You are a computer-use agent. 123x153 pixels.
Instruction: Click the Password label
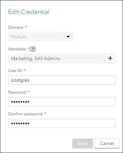(x=17, y=92)
